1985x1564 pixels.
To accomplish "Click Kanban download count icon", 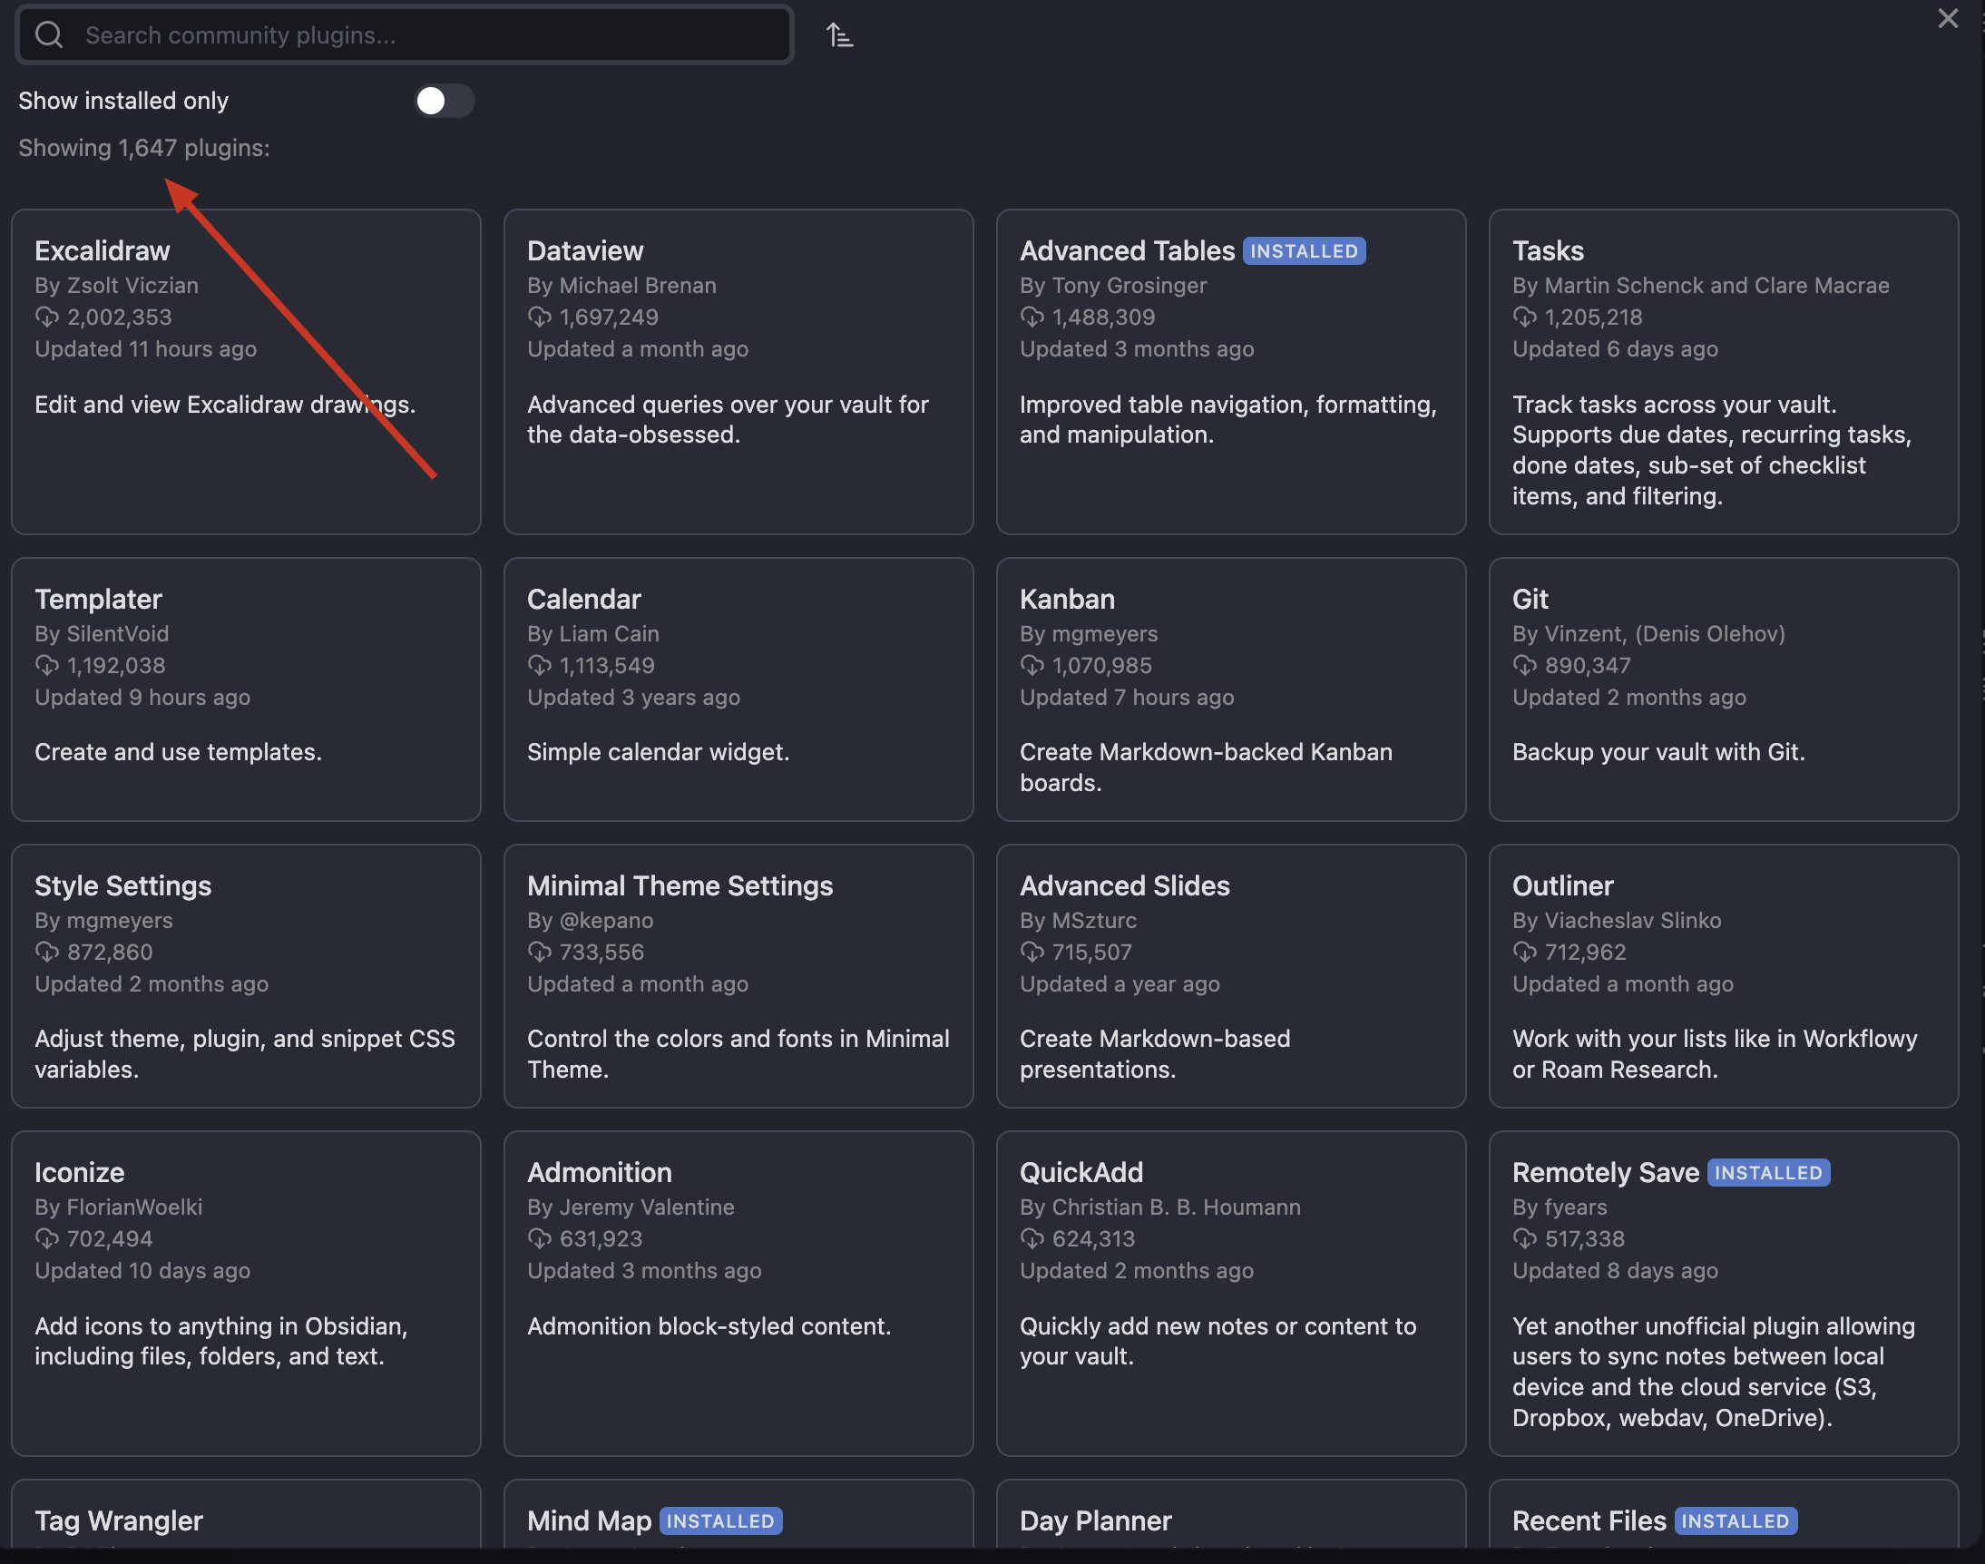I will 1032,665.
